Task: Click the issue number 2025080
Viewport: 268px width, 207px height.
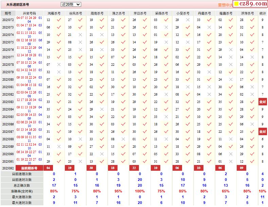Action: click(x=8, y=80)
